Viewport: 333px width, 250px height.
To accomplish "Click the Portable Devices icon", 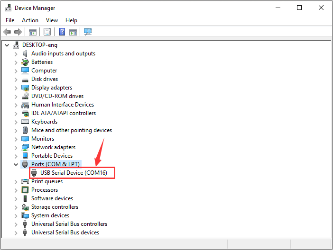I will 25,156.
